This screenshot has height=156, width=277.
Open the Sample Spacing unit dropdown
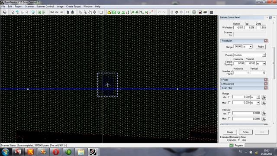[264, 63]
